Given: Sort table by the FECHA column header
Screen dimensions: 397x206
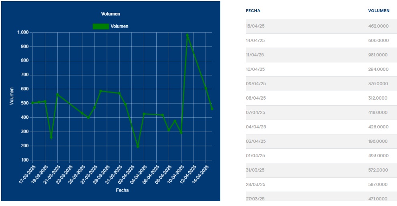Looking at the screenshot, I should pos(253,11).
